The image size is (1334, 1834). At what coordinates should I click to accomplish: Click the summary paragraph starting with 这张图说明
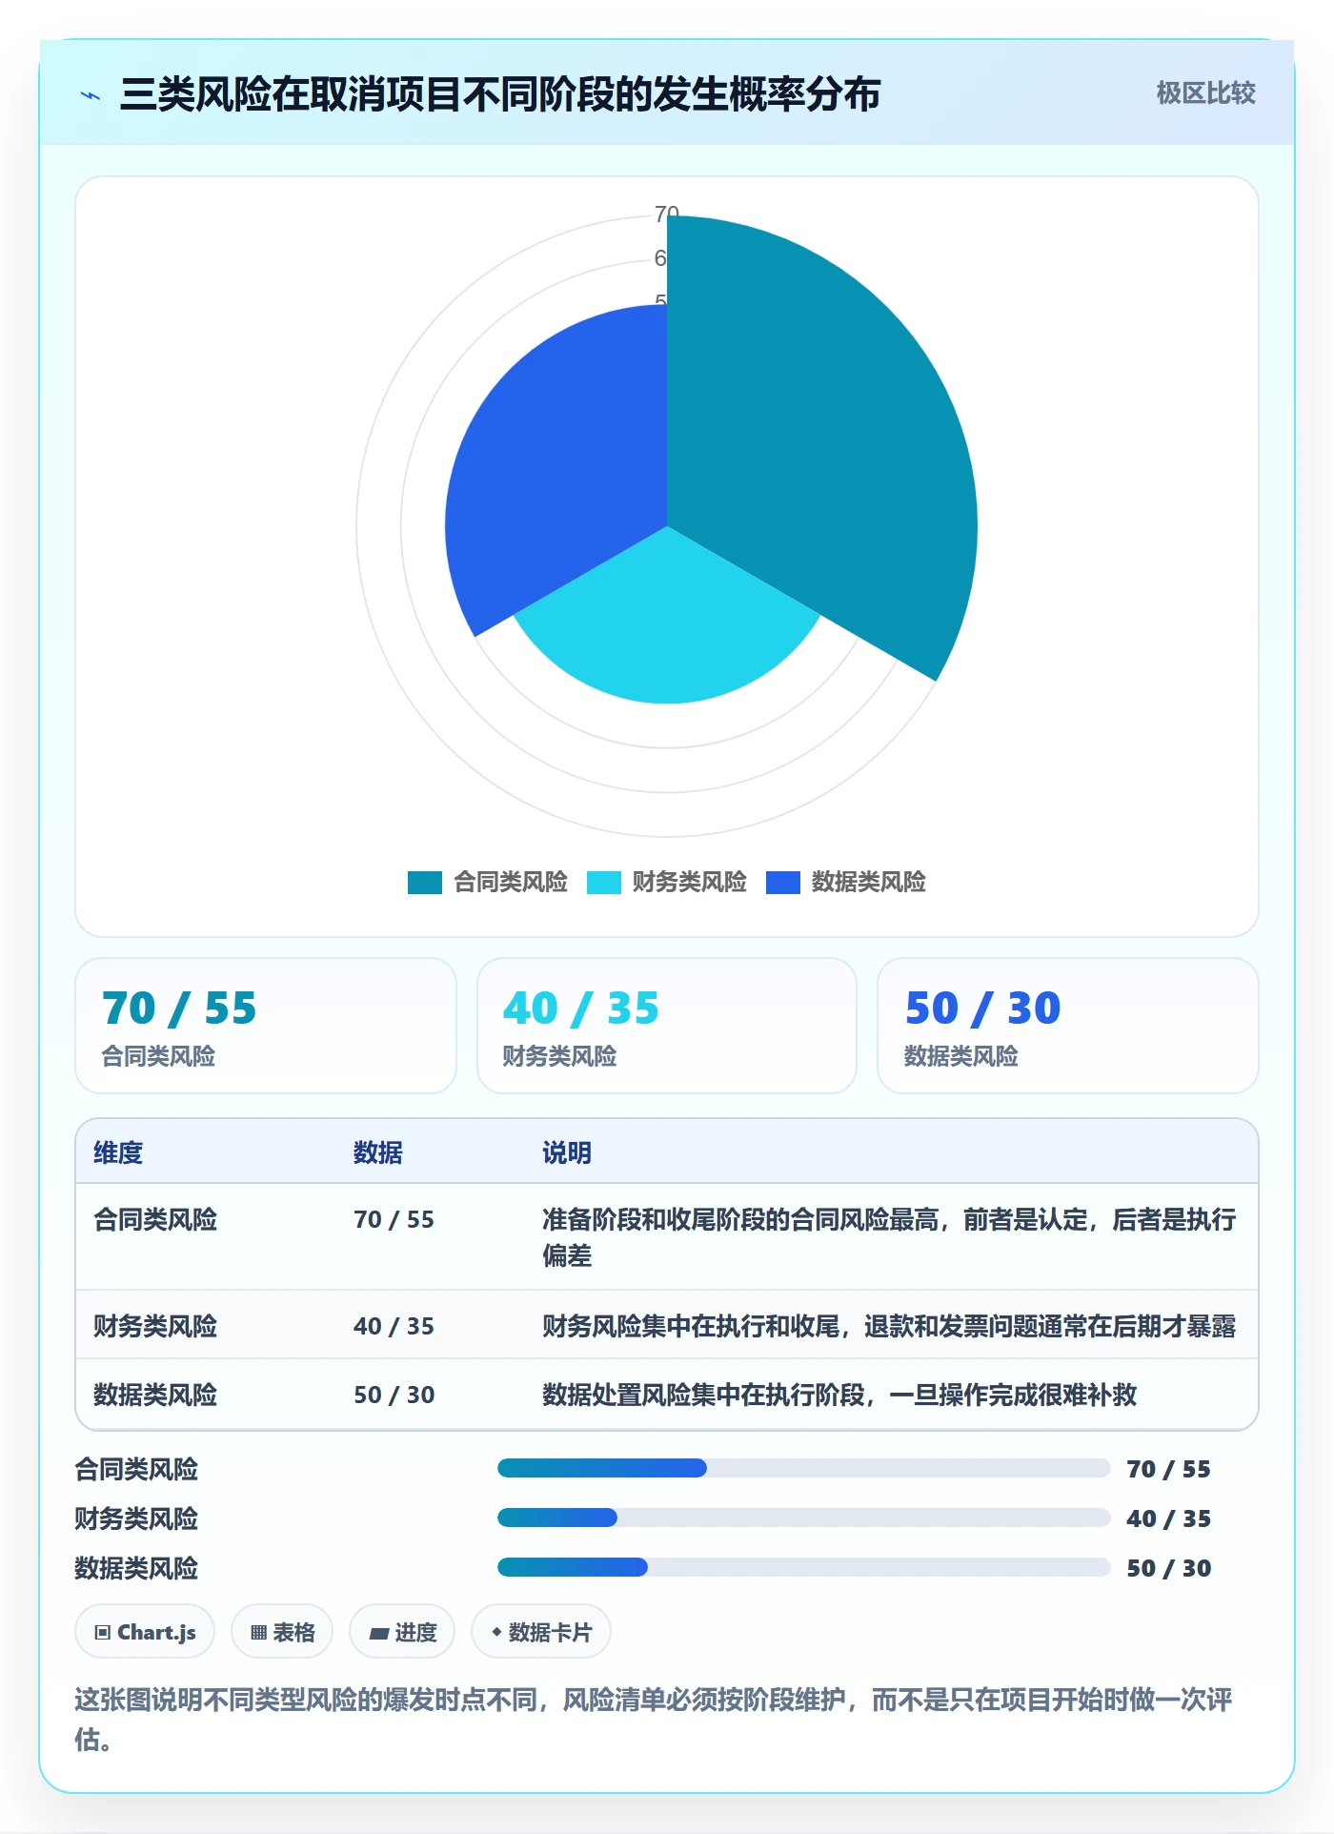click(654, 1719)
